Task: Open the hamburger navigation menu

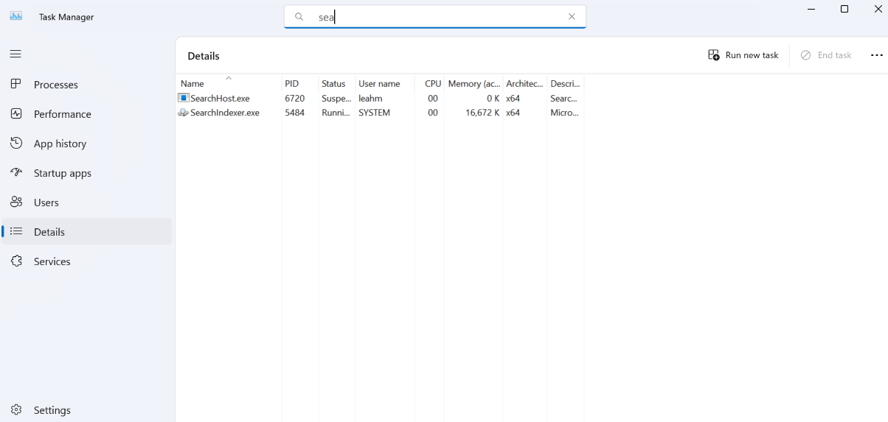Action: pyautogui.click(x=15, y=54)
